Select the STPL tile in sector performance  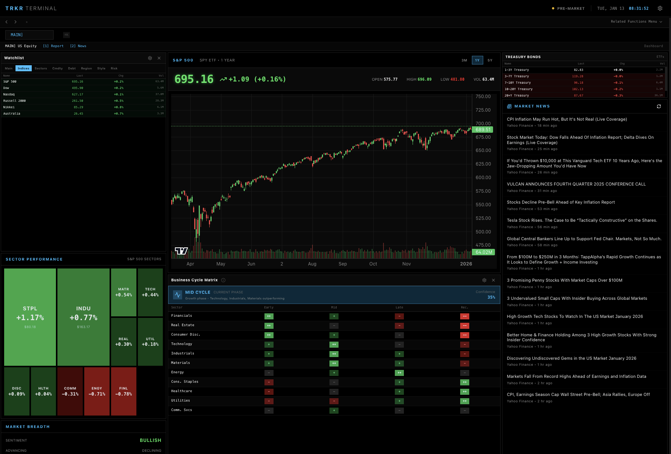pos(30,317)
